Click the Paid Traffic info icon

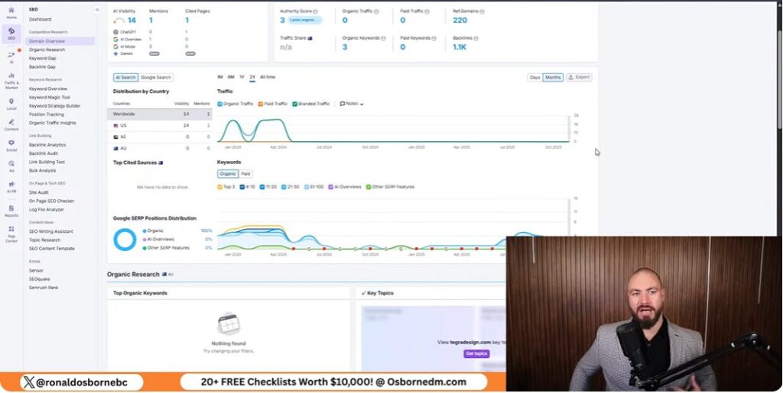click(428, 11)
